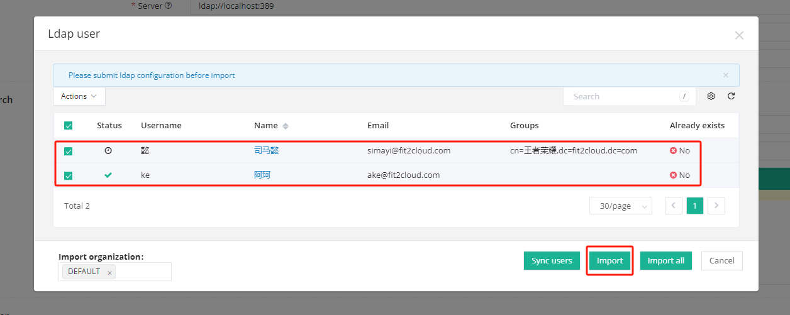Click the Username column header
The image size is (790, 315).
161,126
